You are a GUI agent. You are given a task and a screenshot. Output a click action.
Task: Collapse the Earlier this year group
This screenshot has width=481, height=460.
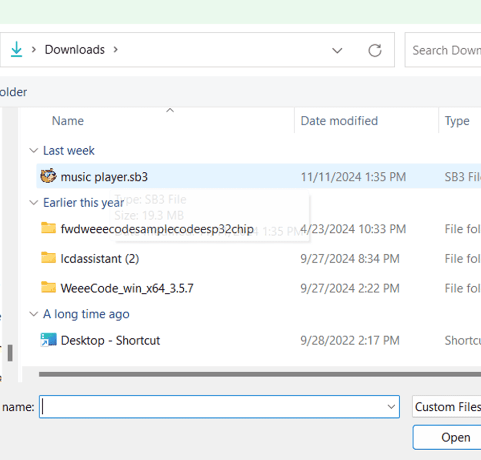[x=34, y=203]
